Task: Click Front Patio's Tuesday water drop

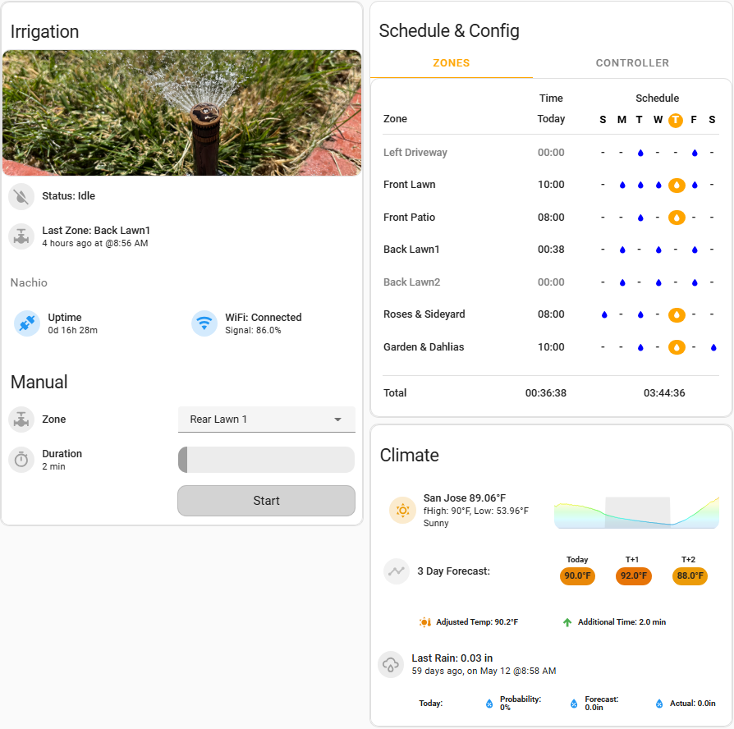Action: tap(640, 218)
